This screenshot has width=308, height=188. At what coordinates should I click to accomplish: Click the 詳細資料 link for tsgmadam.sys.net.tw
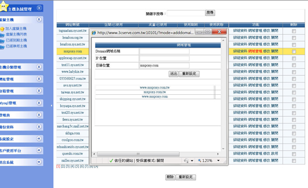click(x=240, y=31)
